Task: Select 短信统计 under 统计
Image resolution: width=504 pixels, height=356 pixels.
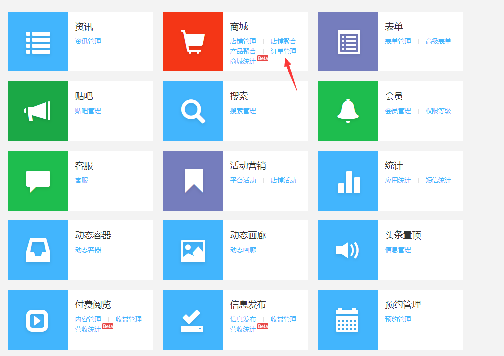Action: [438, 180]
